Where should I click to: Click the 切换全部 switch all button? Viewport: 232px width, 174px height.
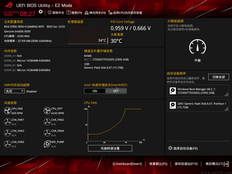[x=218, y=77]
